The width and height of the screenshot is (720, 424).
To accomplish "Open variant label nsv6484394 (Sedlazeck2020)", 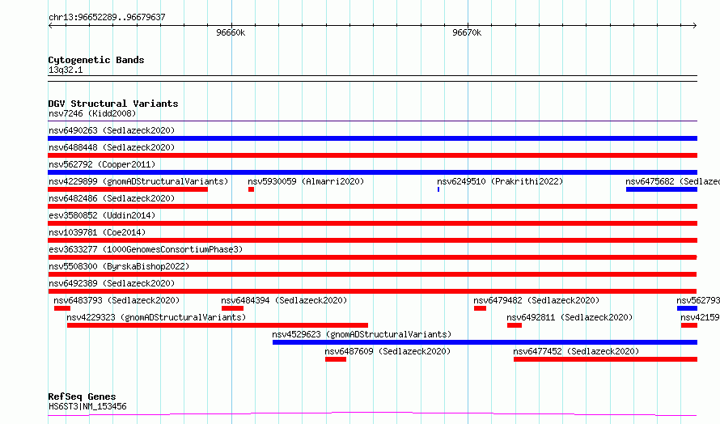I will pyautogui.click(x=284, y=300).
